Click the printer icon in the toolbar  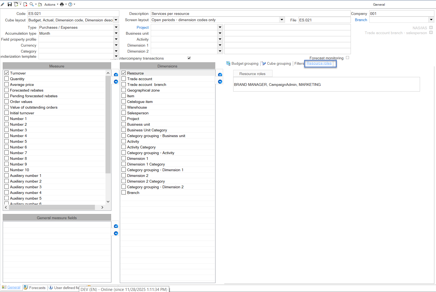click(x=62, y=4)
